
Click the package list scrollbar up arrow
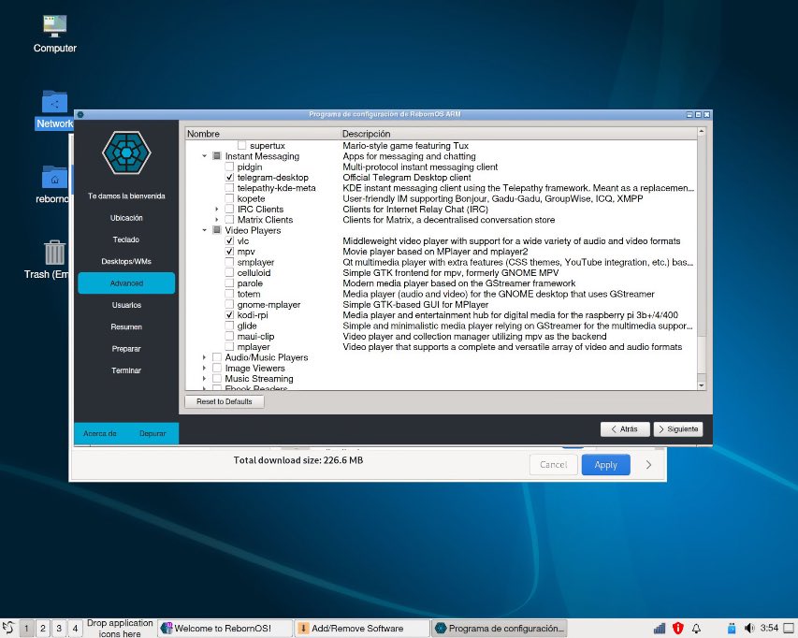(702, 131)
